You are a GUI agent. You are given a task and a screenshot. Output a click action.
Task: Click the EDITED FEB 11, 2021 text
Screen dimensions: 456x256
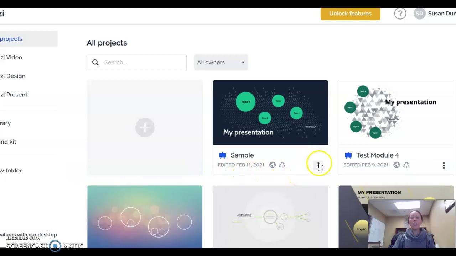point(241,165)
